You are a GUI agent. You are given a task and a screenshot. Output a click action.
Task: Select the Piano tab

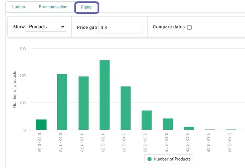pos(87,7)
